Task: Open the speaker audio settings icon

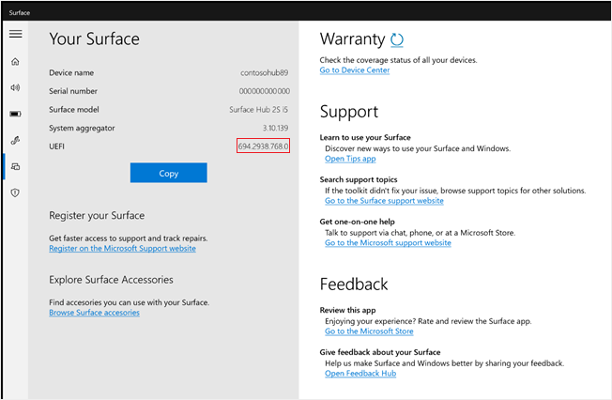Action: click(x=15, y=88)
